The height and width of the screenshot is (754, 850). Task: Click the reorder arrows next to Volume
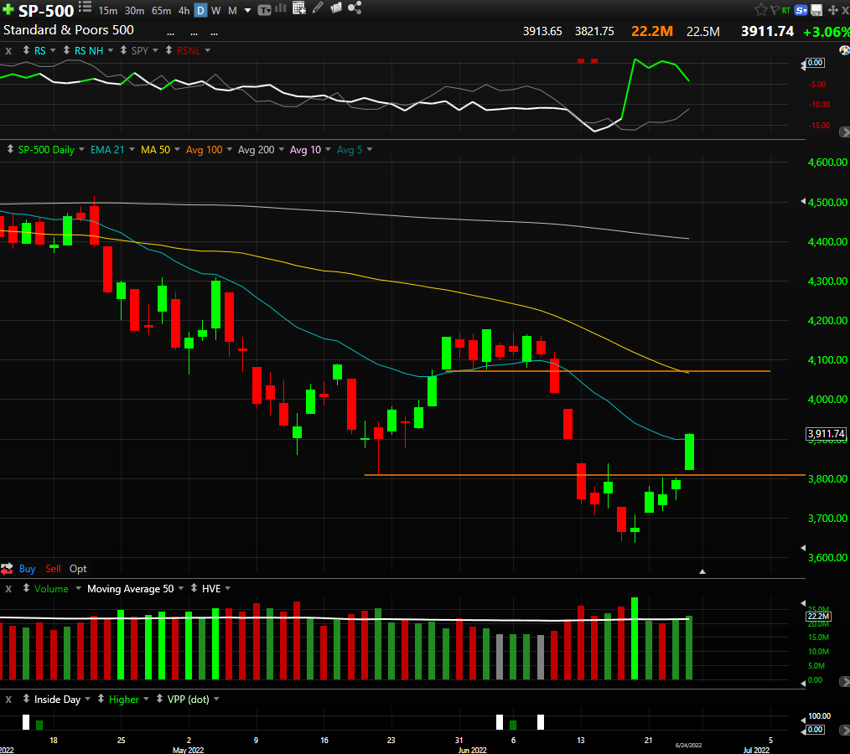click(26, 588)
